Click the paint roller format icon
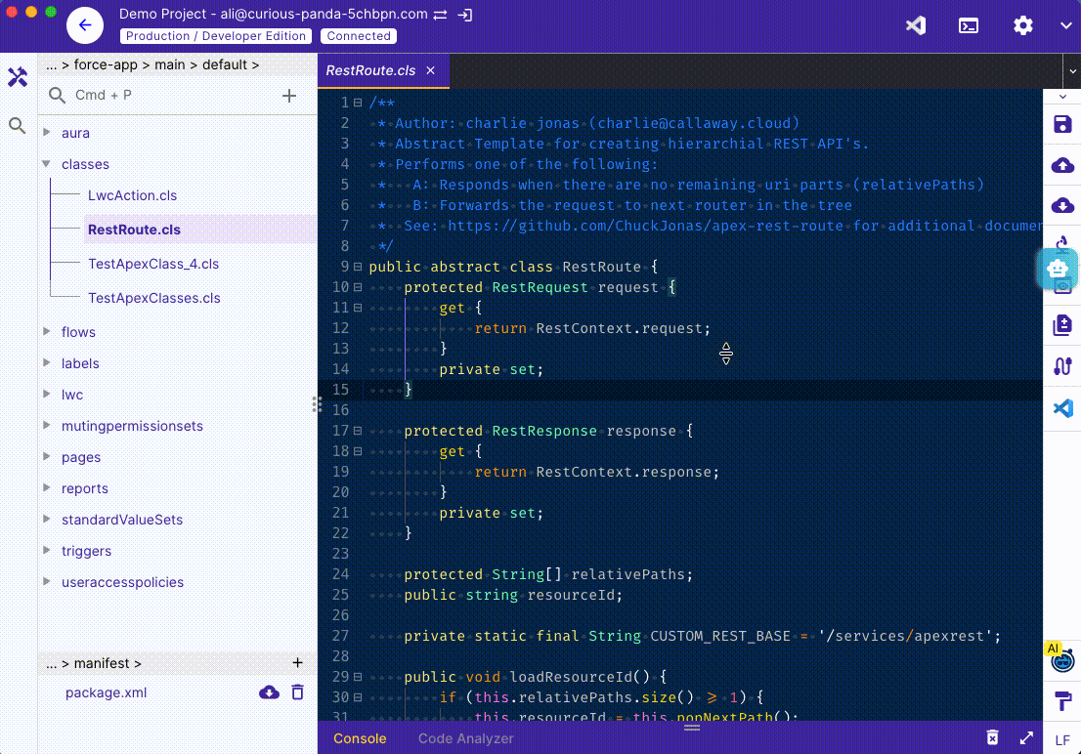 pyautogui.click(x=1062, y=701)
